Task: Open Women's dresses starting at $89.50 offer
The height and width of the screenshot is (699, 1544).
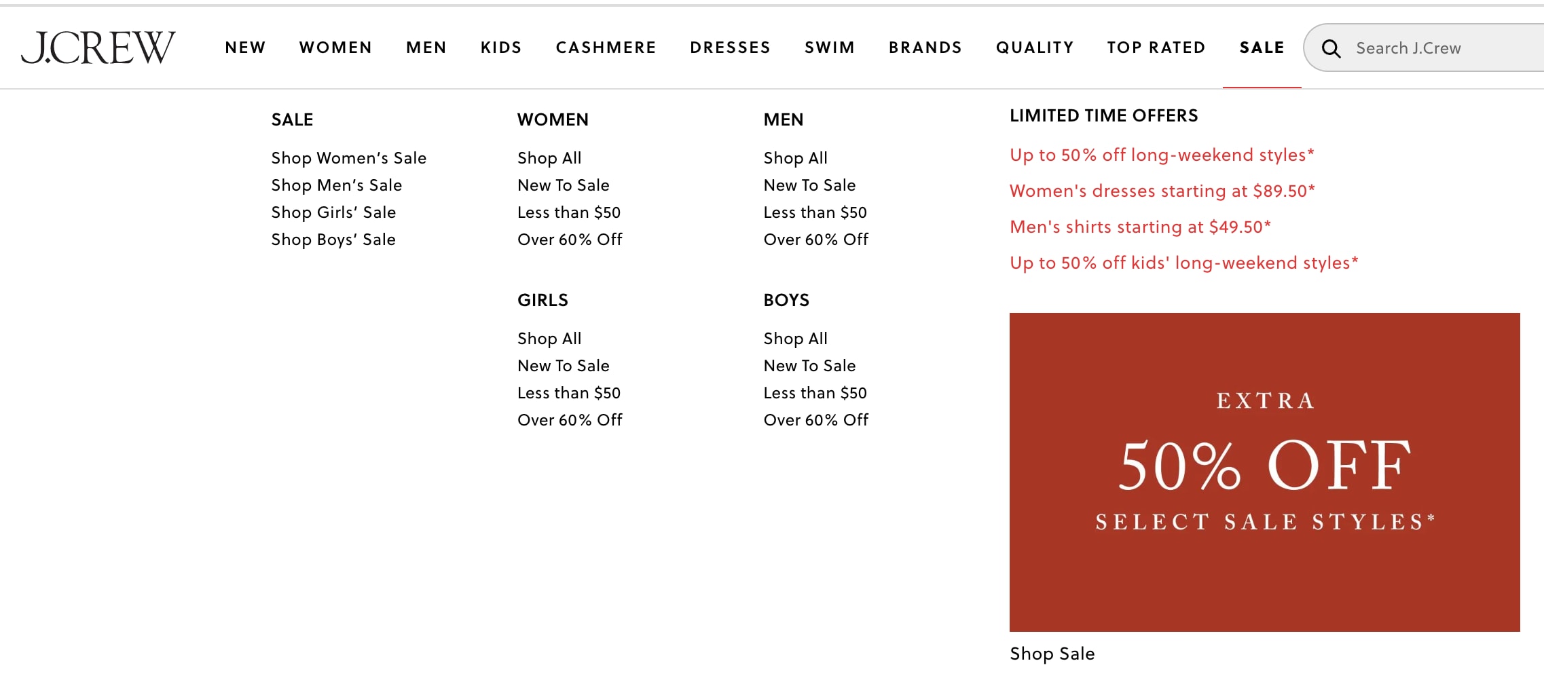Action: click(x=1162, y=191)
